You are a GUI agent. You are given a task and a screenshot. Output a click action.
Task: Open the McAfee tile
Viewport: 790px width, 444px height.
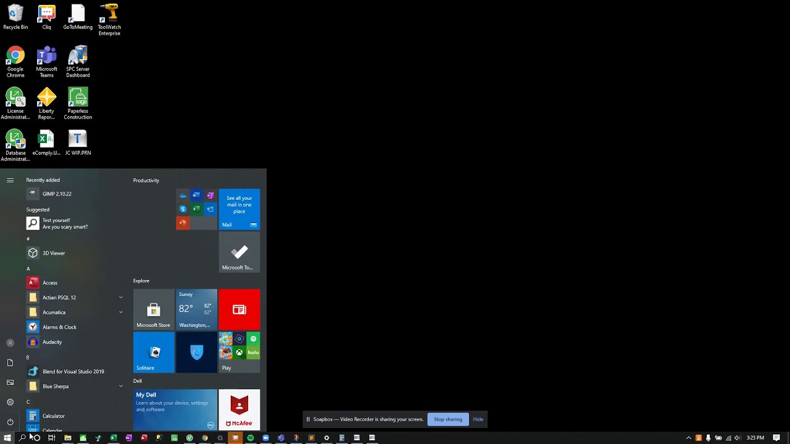pos(239,409)
